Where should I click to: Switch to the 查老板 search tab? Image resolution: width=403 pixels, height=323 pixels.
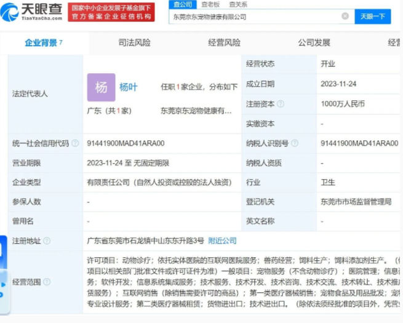point(210,4)
